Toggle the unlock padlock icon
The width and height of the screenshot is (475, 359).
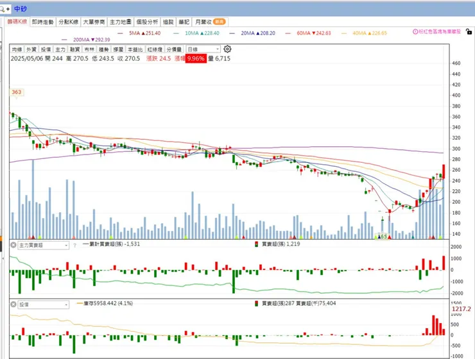coord(469,31)
